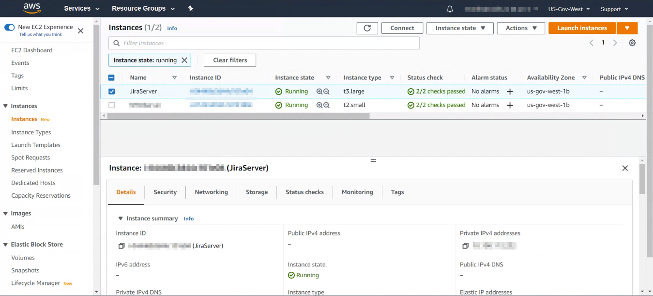This screenshot has height=296, width=653.
Task: Select the second running instance's checkbox
Action: 112,105
